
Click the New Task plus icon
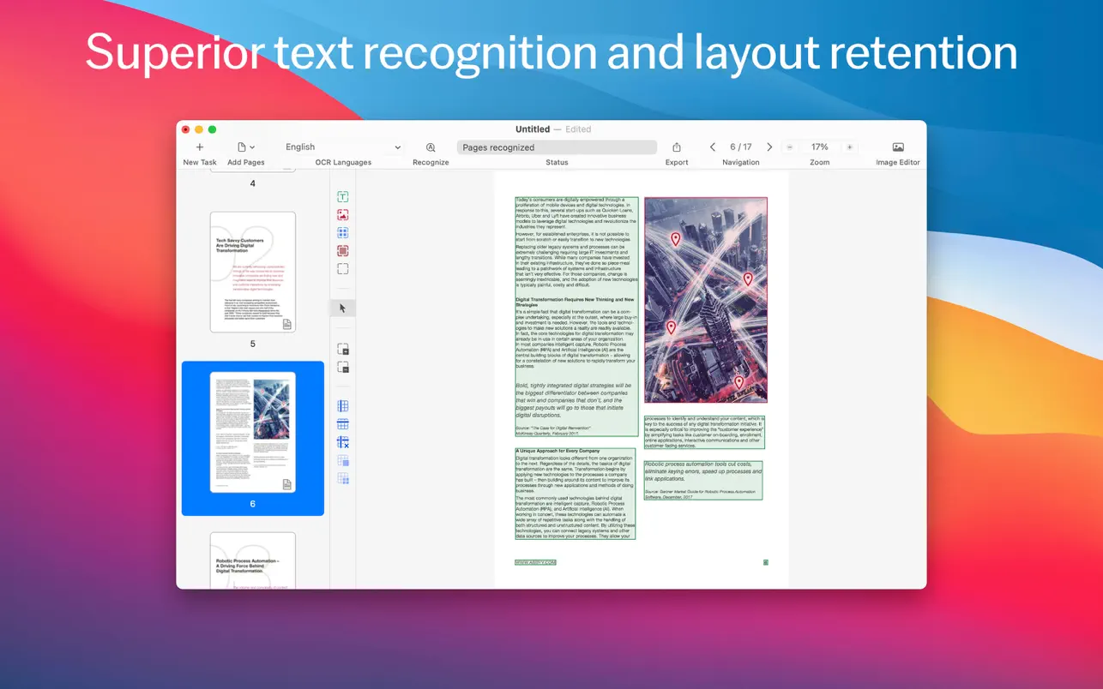tap(200, 147)
